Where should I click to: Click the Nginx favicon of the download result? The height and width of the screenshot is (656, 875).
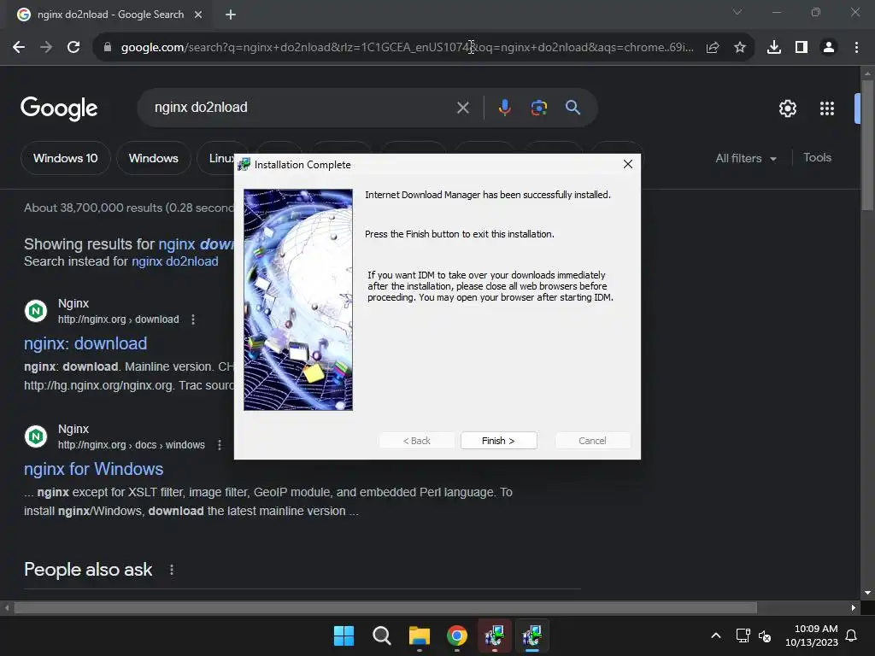coord(36,311)
